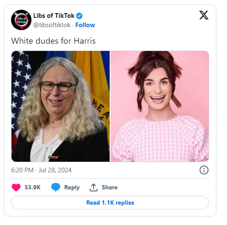Open the tweet info circle icon
This screenshot has width=227, height=225.
click(204, 170)
